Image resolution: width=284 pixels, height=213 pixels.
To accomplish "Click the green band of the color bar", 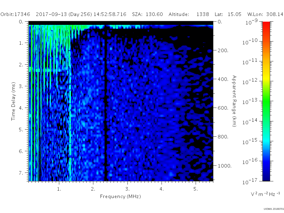I will pyautogui.click(x=266, y=103).
